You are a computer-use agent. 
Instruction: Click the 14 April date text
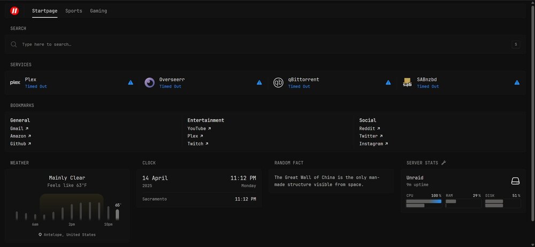point(155,178)
